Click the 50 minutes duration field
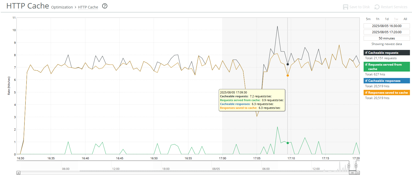412x175 pixels. 387,38
